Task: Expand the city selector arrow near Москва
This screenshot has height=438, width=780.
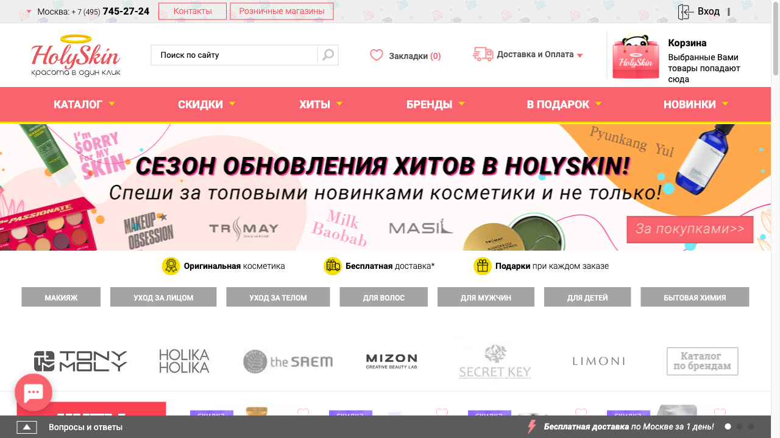Action: pyautogui.click(x=29, y=12)
